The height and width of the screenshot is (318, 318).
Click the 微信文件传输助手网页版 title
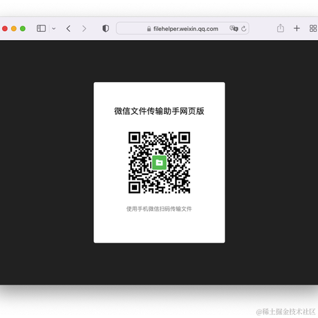click(159, 111)
